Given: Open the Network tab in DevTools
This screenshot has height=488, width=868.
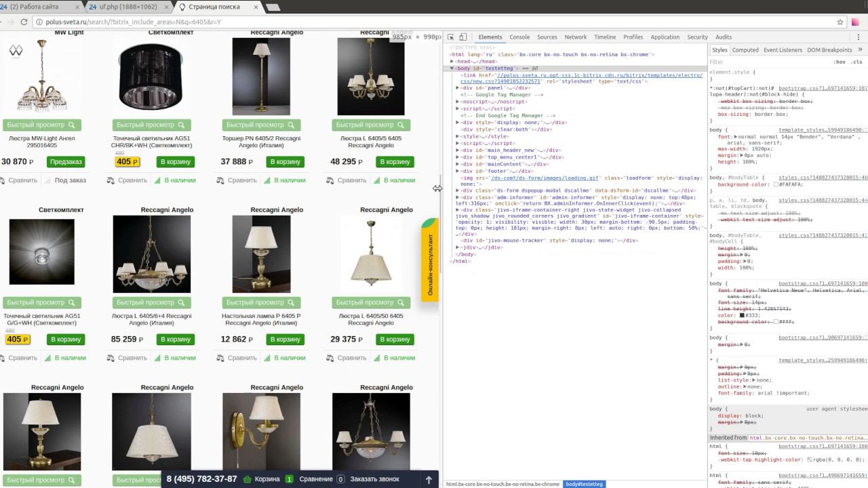Looking at the screenshot, I should [575, 37].
